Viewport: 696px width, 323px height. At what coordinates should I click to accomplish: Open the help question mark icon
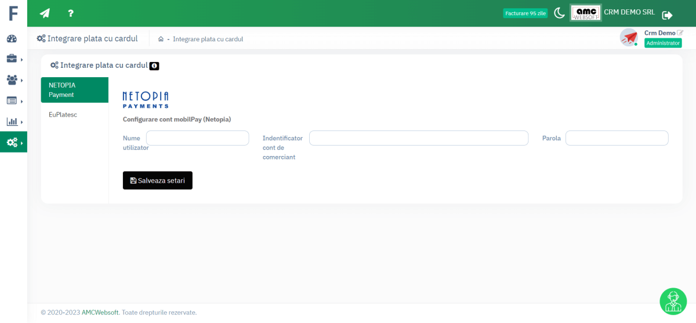(x=71, y=13)
